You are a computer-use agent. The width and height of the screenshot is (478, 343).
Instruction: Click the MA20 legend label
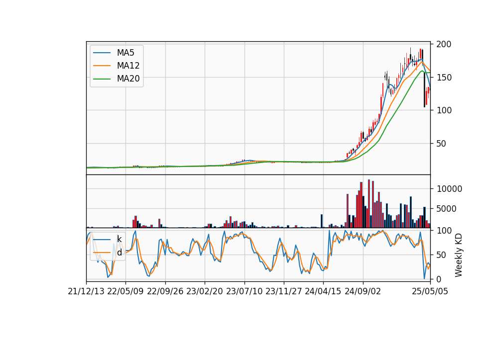click(128, 79)
